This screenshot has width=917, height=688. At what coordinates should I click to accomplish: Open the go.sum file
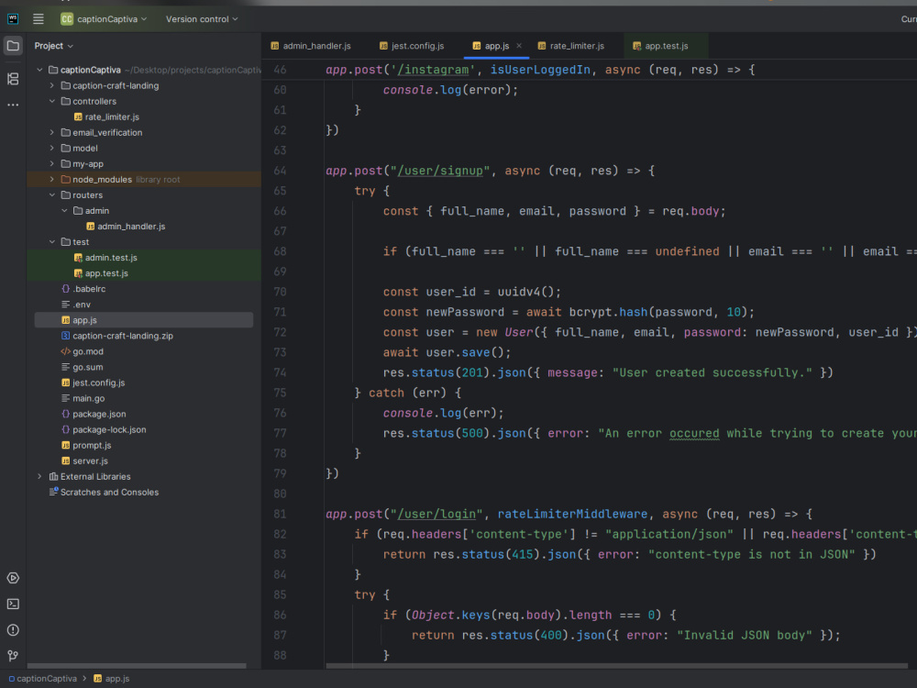pos(87,368)
